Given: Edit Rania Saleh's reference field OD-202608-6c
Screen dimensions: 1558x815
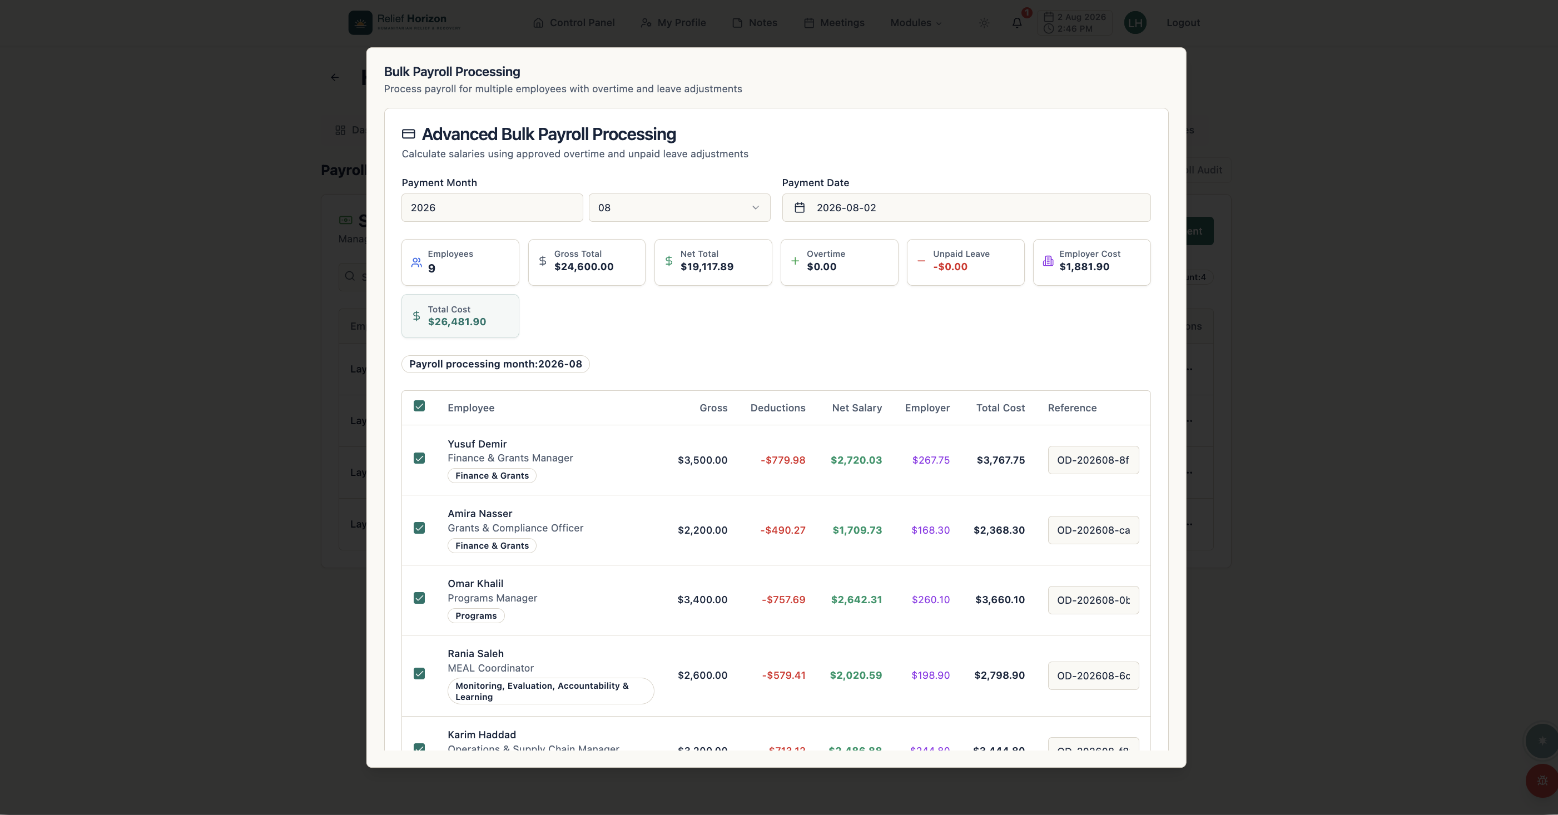Looking at the screenshot, I should tap(1093, 675).
